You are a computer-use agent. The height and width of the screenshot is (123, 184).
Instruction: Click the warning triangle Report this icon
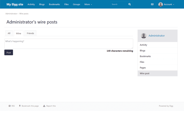click(44, 106)
